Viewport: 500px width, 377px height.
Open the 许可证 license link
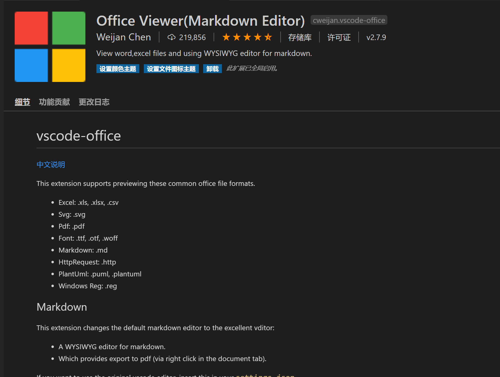click(339, 37)
